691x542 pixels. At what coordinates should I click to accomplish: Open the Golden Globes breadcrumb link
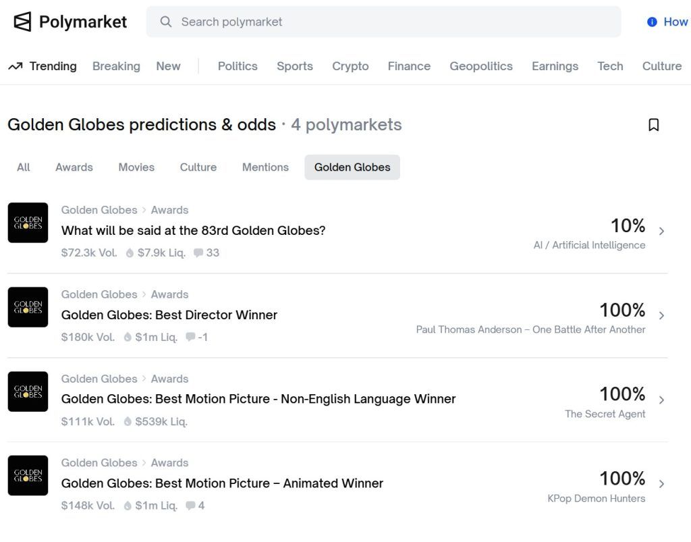click(x=99, y=210)
